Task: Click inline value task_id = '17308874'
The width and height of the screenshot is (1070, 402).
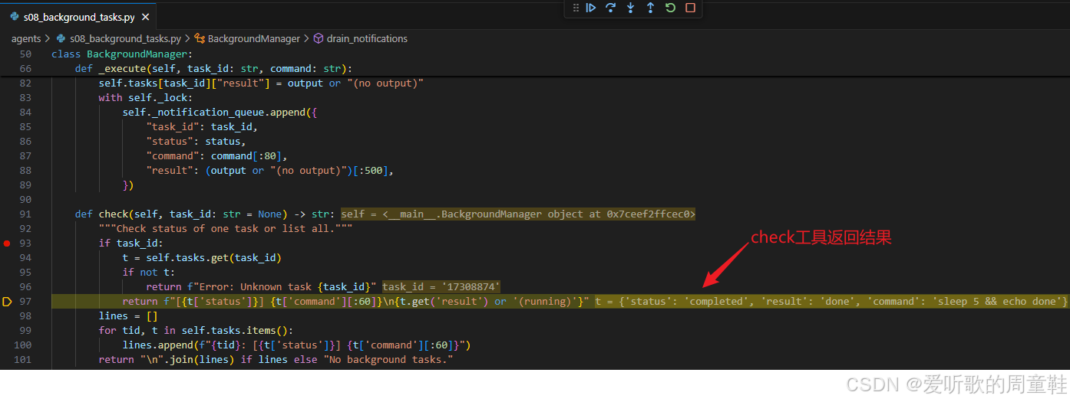Action: pos(441,287)
